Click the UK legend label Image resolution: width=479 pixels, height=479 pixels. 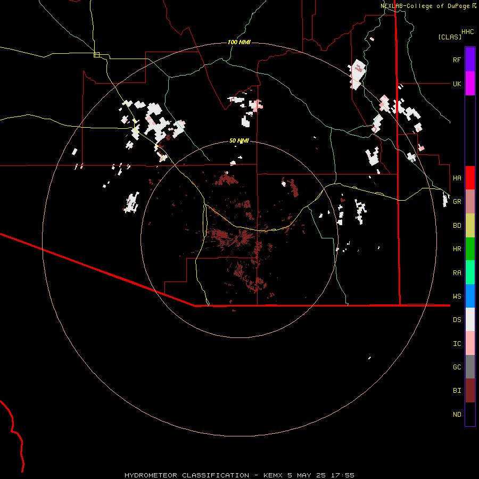click(x=457, y=84)
